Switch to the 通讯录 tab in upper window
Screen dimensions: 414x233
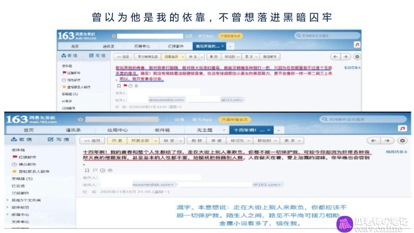tap(108, 46)
